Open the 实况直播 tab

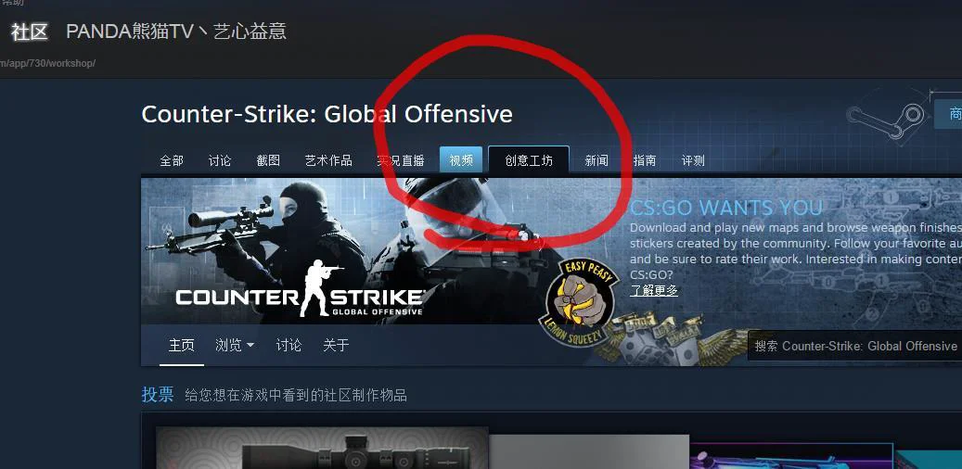[401, 160]
